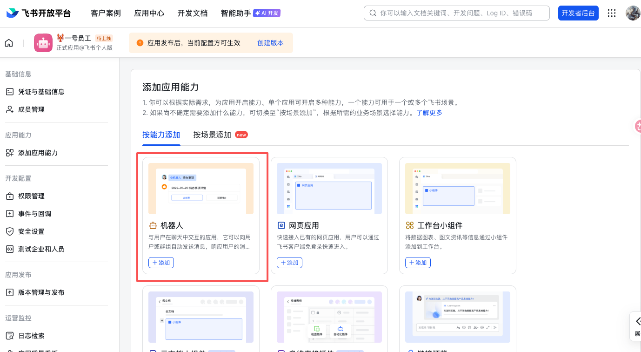
Task: Click the document search input field
Action: coord(456,13)
